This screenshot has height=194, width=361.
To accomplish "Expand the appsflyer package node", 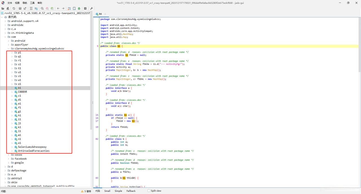I will tap(8, 45).
